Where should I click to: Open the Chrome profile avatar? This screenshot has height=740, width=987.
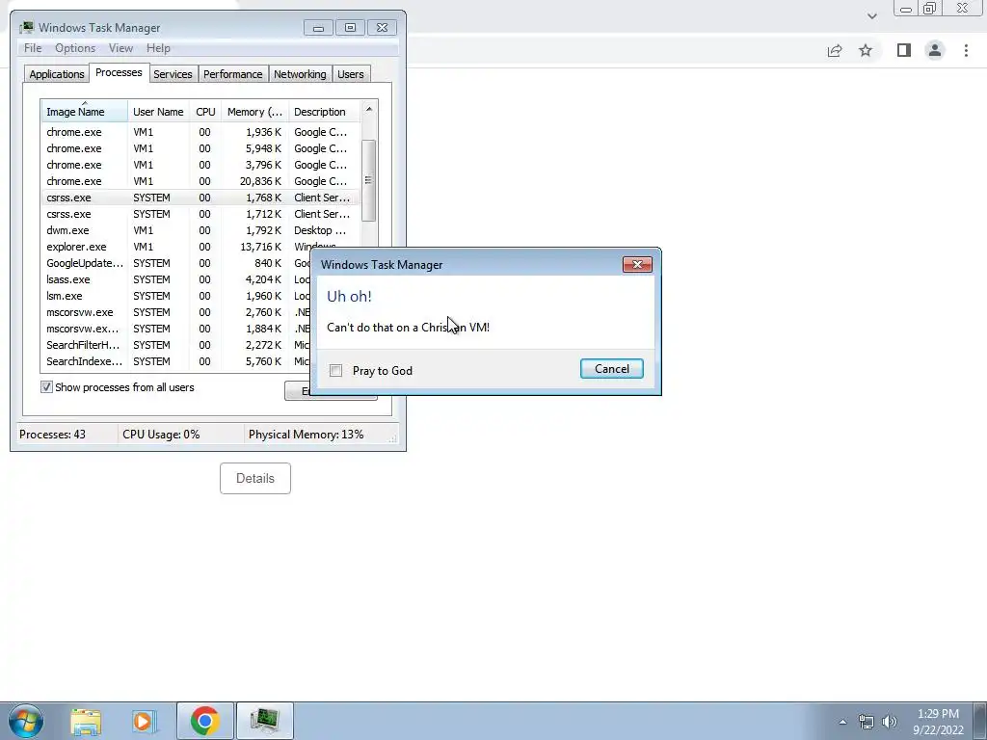pos(935,50)
